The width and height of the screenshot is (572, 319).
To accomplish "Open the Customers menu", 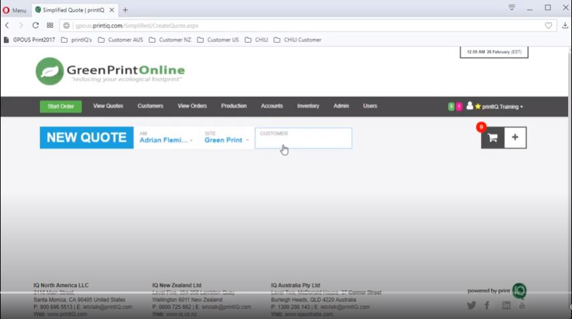I will pos(151,106).
